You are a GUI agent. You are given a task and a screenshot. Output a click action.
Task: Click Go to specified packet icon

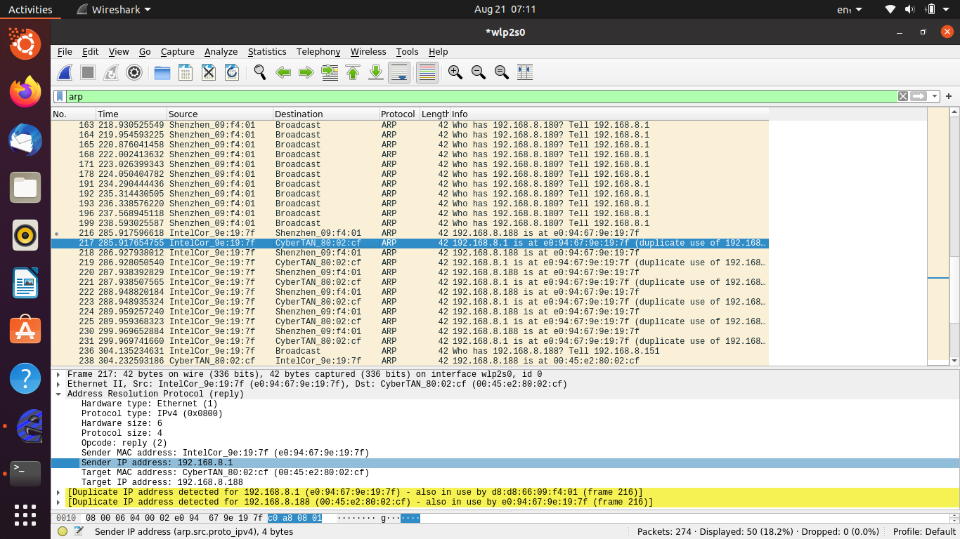[330, 72]
